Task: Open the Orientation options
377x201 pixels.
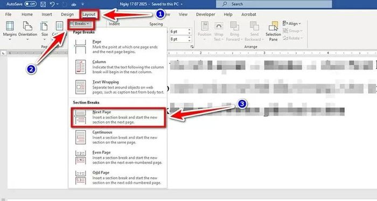Action: pos(27,31)
